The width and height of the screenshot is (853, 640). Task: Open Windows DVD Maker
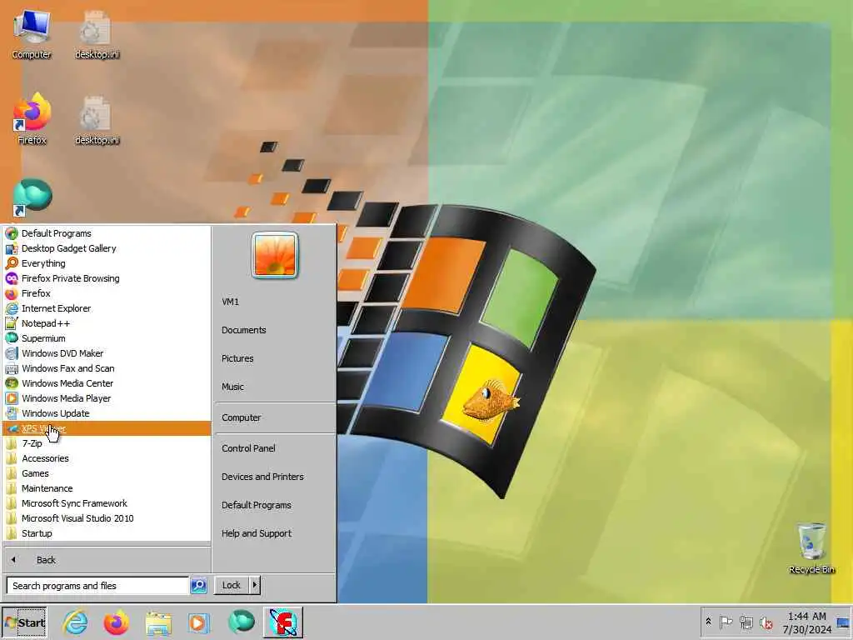(x=107, y=353)
